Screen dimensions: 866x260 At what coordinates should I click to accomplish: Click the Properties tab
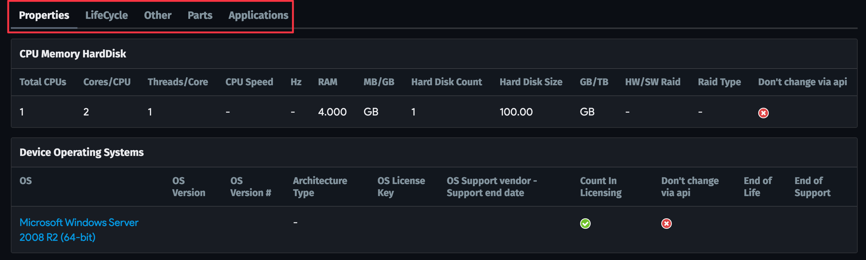(44, 15)
